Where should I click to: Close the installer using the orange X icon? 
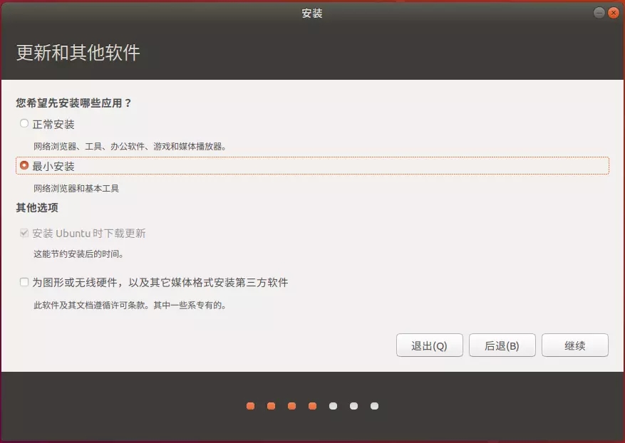613,13
